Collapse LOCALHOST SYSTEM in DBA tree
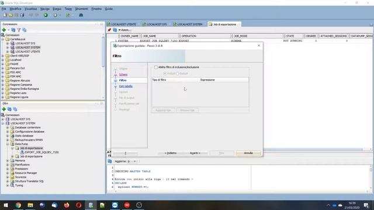 click(2, 123)
